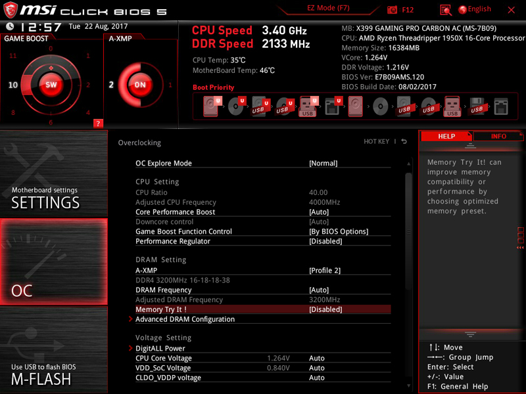Click the VDD_SoC Voltage Auto value
The image size is (526, 394).
(317, 368)
